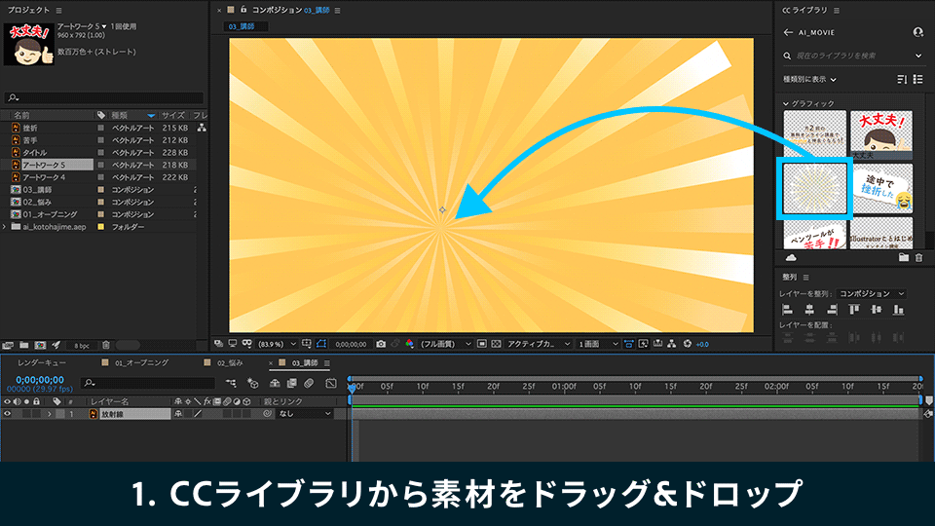Create new folder in Project panel
This screenshot has width=935, height=526.
point(23,345)
